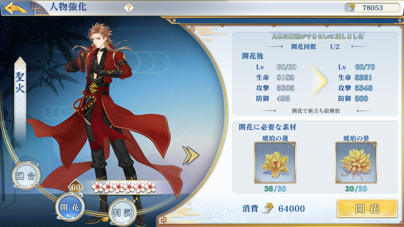Switch to the 開花 circular tab
404x227 pixels.
pyautogui.click(x=69, y=207)
